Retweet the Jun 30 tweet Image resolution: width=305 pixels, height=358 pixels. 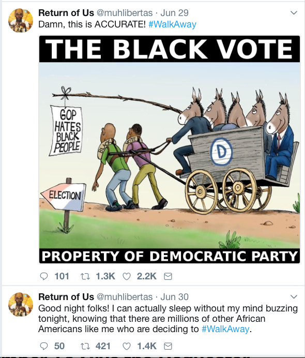(85, 346)
